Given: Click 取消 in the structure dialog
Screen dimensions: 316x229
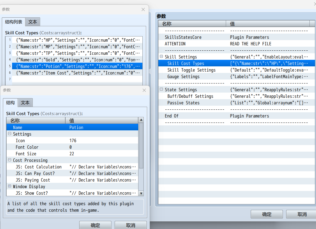Looking at the screenshot, I should coord(131,225).
